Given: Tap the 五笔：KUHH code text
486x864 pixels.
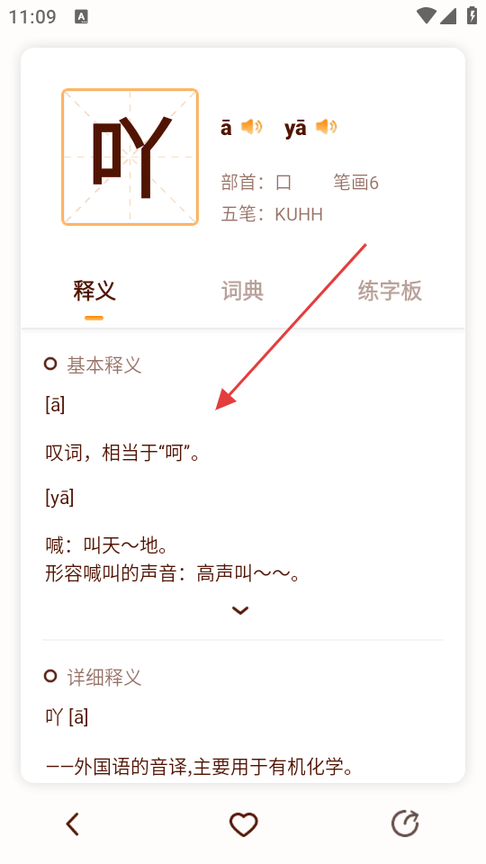Looking at the screenshot, I should [x=272, y=214].
